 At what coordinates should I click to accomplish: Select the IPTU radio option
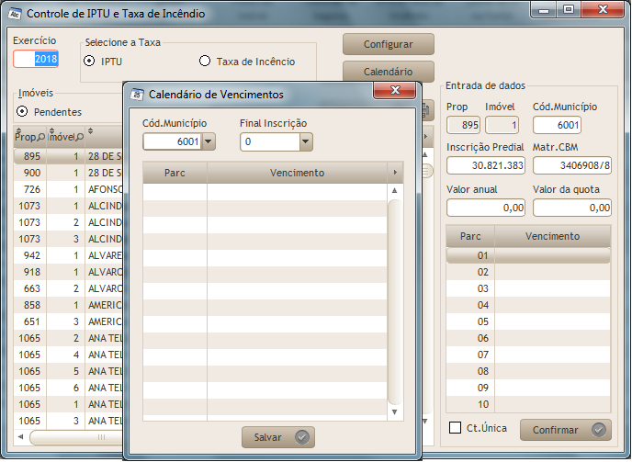pyautogui.click(x=89, y=62)
